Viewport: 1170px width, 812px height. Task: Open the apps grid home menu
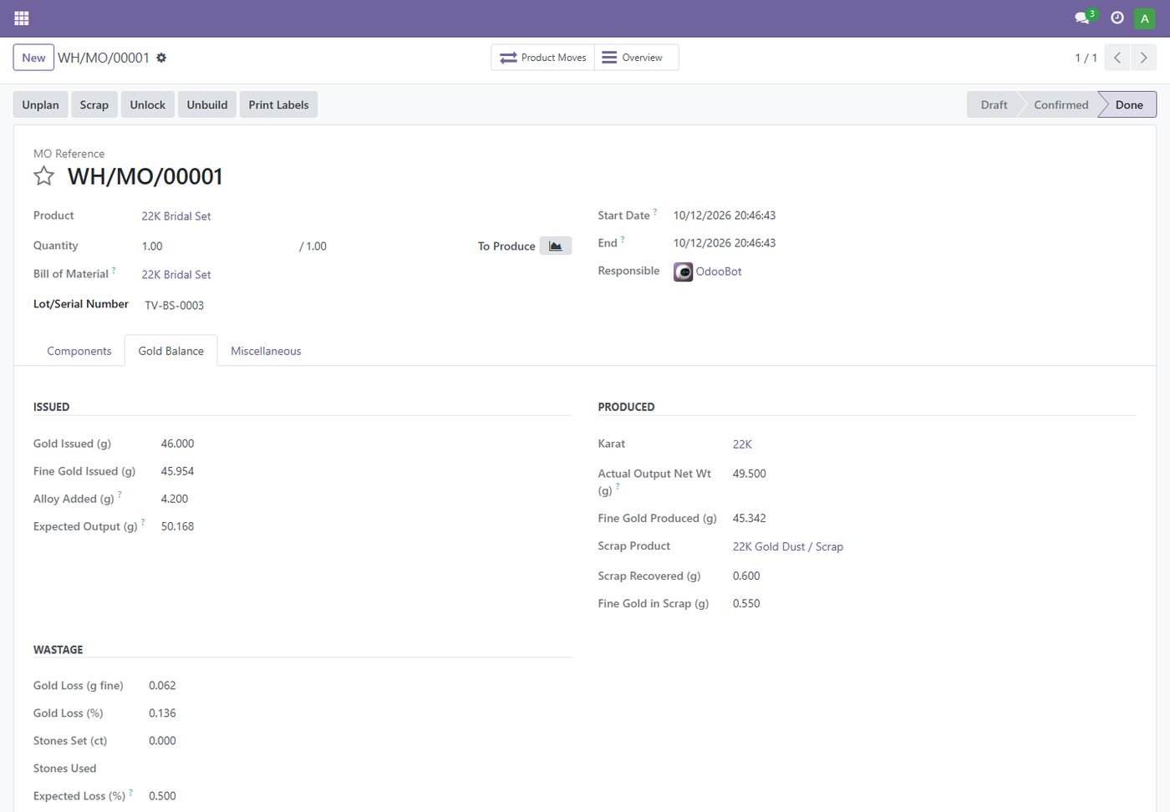[x=22, y=18]
